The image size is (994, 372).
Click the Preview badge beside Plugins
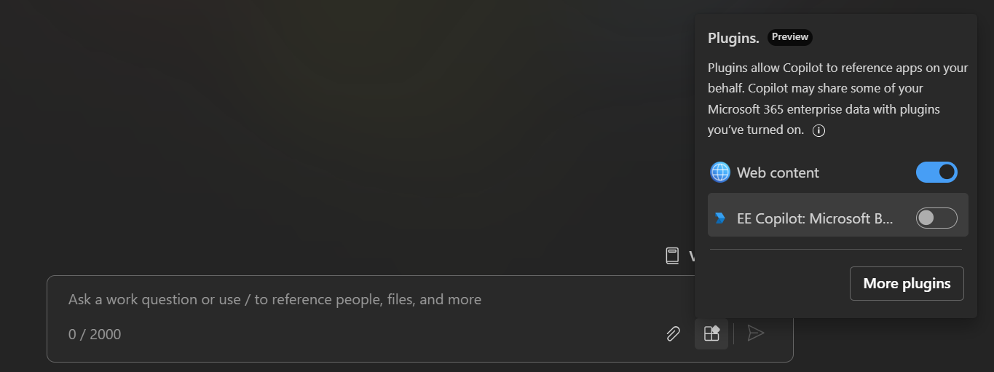(x=789, y=37)
